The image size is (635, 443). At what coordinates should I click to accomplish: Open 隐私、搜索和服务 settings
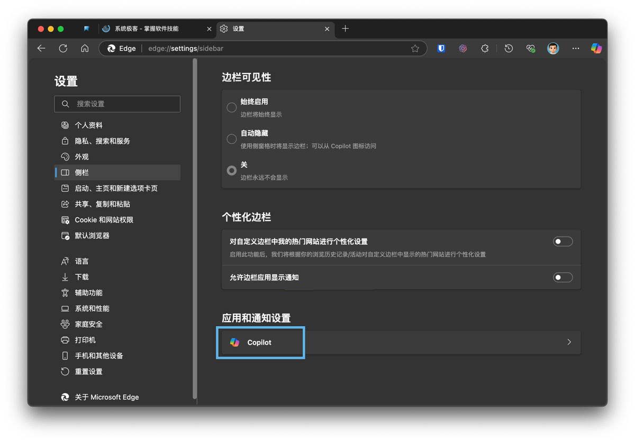(117, 141)
